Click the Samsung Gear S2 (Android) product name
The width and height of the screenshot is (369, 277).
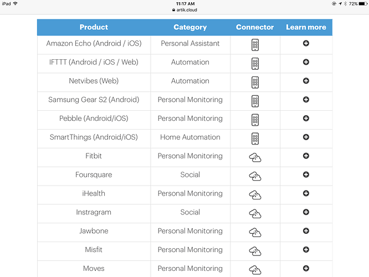coord(94,100)
